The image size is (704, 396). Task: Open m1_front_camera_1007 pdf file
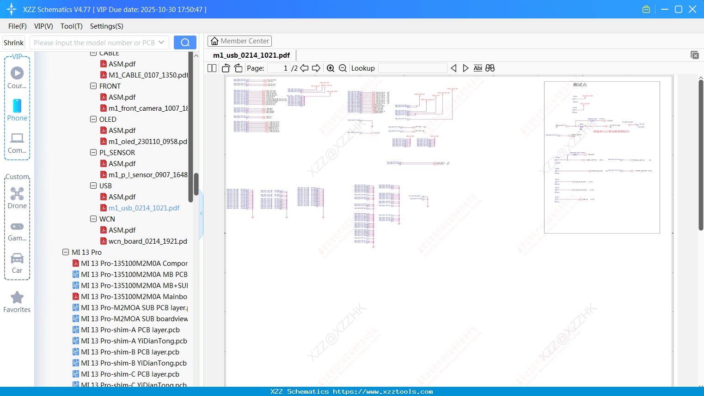point(144,108)
